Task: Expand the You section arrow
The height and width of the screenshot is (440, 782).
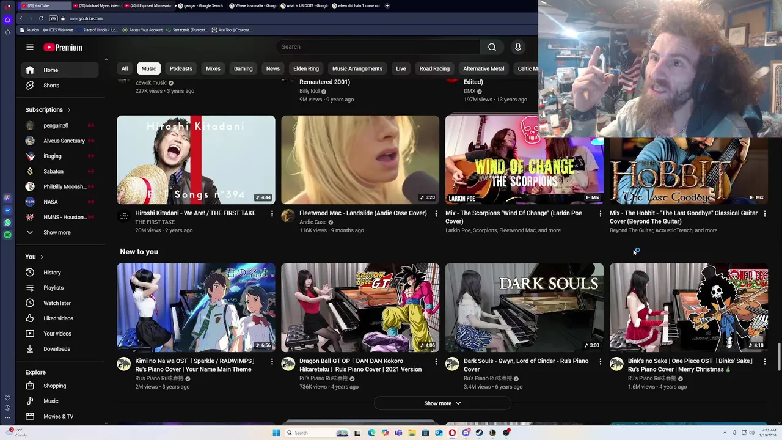Action: pos(42,257)
